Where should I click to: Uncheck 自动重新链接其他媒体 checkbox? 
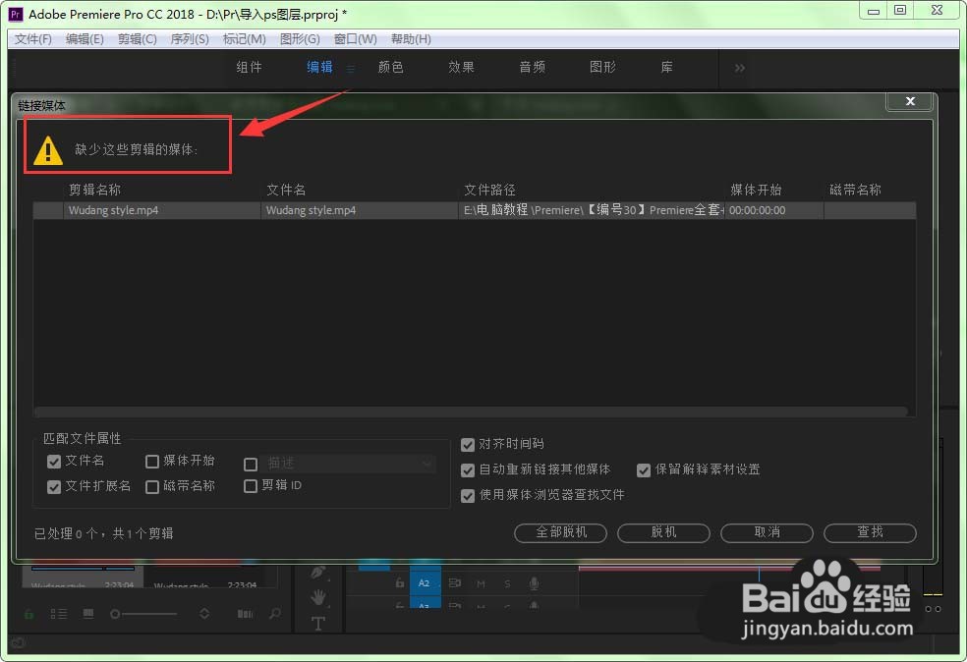coord(468,470)
